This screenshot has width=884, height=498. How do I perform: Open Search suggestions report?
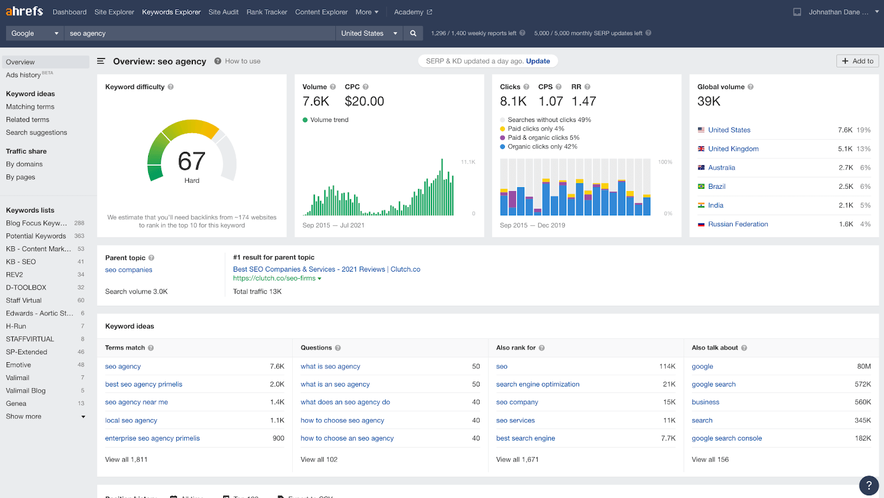(x=36, y=133)
